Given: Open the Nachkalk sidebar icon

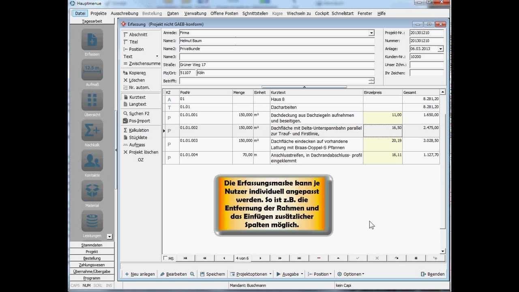Looking at the screenshot, I should coord(92,131).
